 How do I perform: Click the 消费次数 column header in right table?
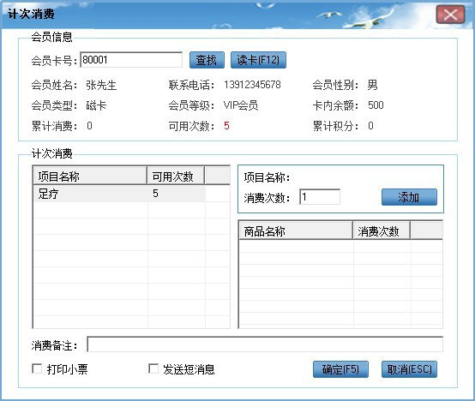click(382, 230)
